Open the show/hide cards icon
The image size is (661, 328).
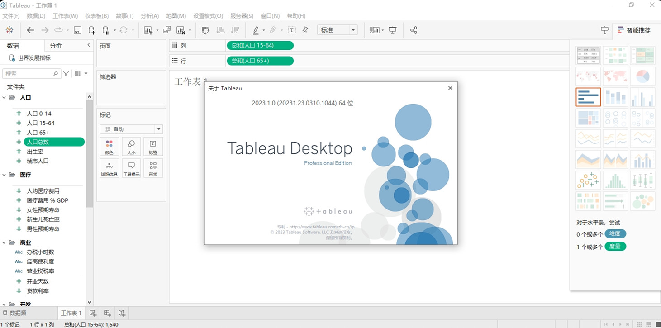tap(375, 30)
